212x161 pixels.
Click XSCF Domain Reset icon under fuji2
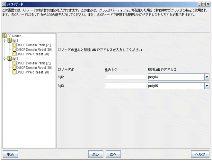point(14,67)
